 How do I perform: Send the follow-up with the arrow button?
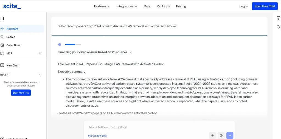click(230, 135)
